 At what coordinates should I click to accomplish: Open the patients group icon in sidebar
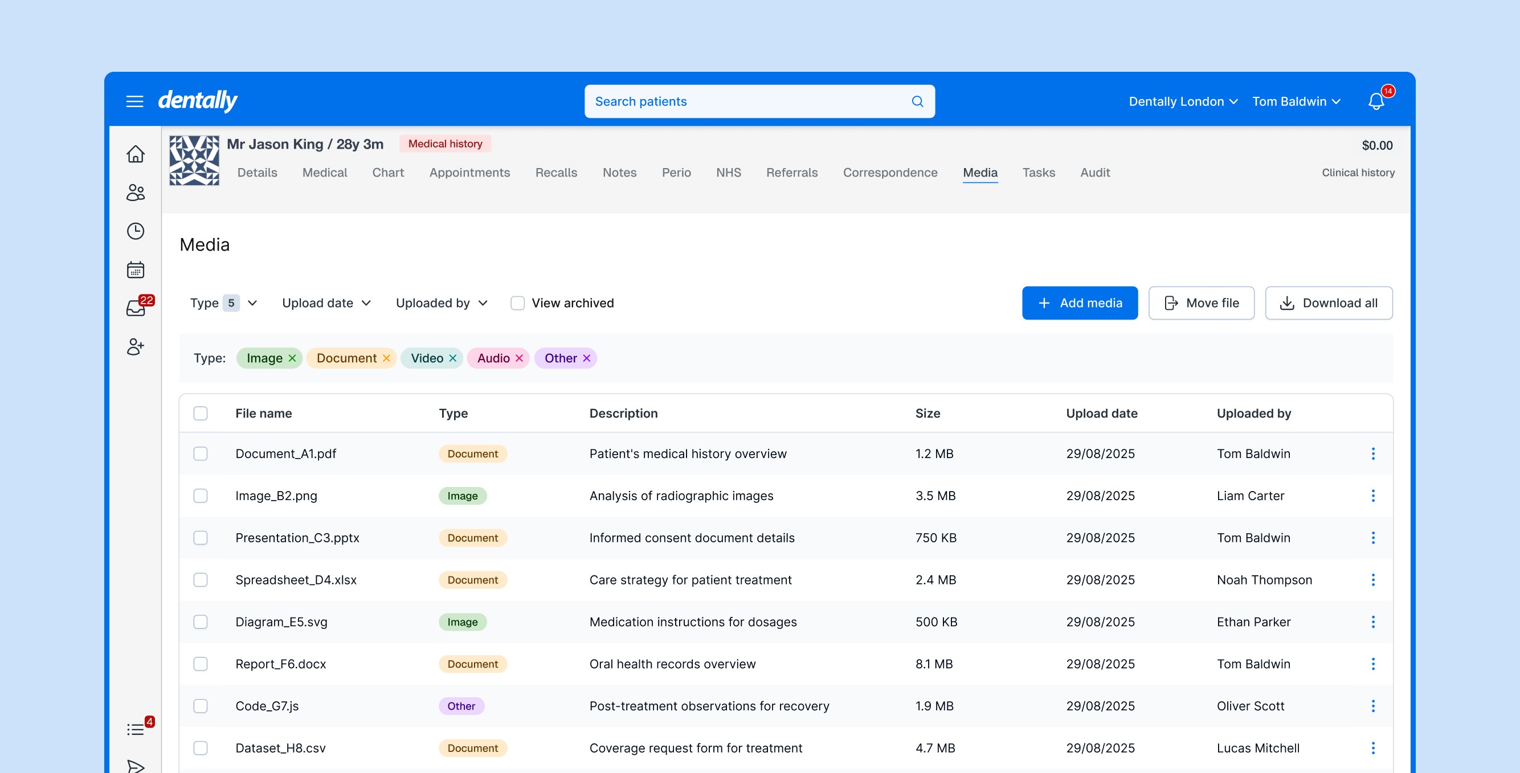click(135, 193)
